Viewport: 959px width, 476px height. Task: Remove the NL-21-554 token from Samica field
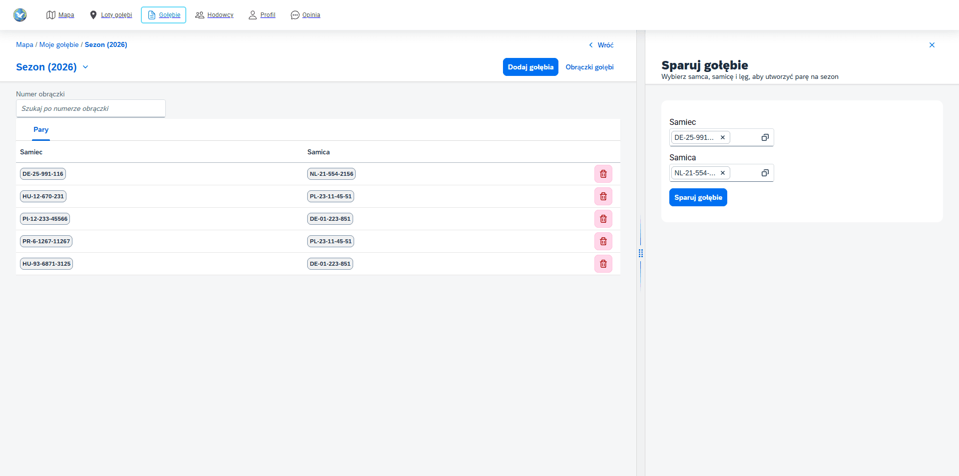coord(722,173)
